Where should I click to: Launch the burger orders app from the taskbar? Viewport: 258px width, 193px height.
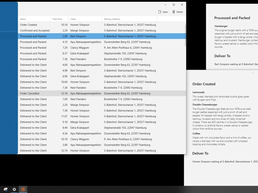[23, 189]
